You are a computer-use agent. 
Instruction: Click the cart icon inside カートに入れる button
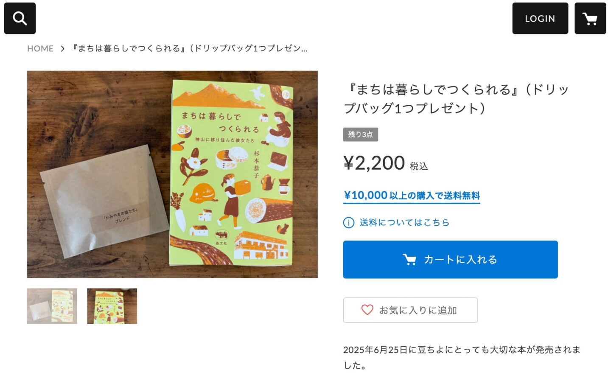click(409, 260)
